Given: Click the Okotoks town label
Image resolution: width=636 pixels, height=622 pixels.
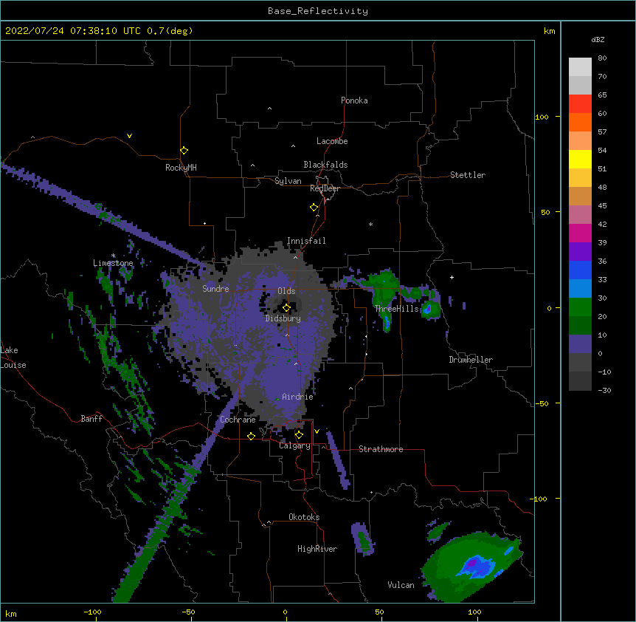Looking at the screenshot, I should 304,517.
